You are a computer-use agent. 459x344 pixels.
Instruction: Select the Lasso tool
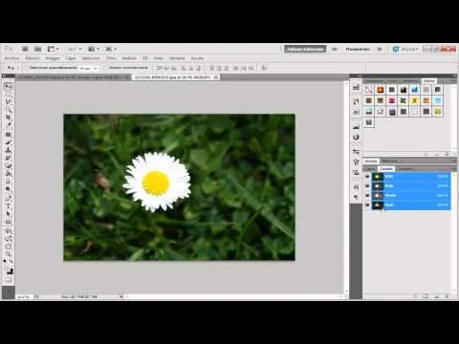click(x=9, y=102)
